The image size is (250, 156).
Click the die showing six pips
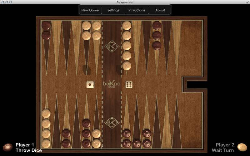[x=129, y=85]
